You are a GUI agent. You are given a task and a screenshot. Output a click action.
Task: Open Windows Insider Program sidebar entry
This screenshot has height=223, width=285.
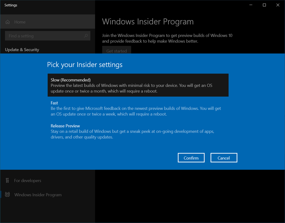(x=47, y=195)
